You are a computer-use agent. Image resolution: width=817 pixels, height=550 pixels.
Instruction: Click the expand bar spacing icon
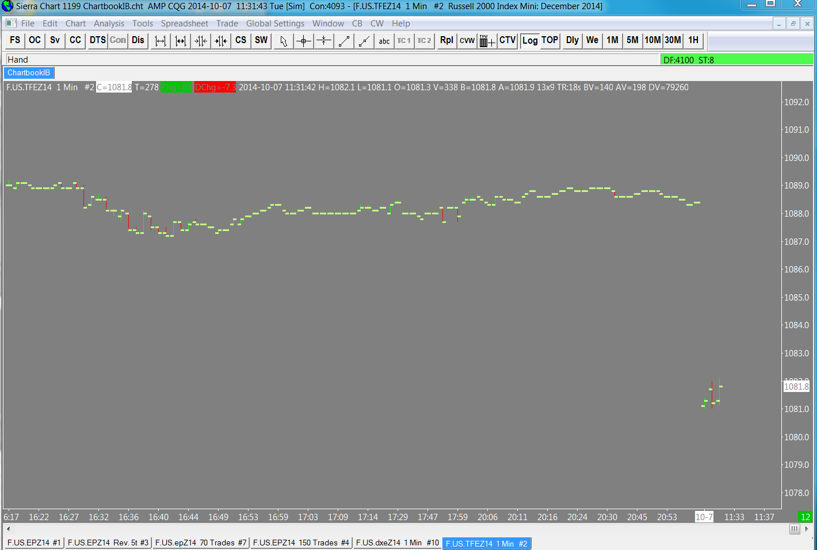tap(161, 40)
